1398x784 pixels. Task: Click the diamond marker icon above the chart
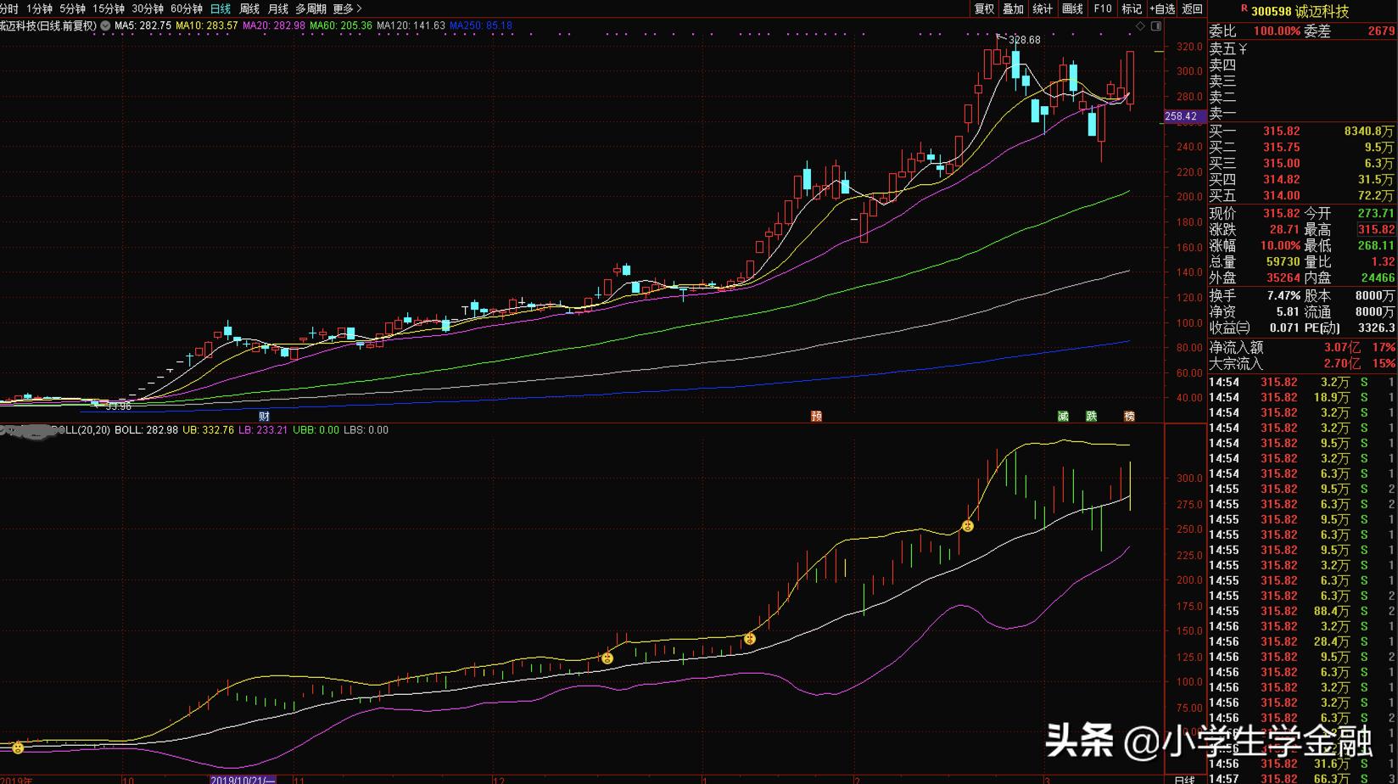click(1142, 25)
